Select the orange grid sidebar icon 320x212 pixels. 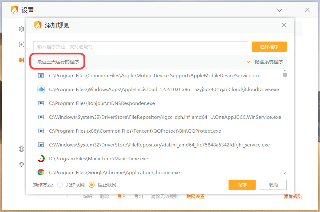click(x=22, y=60)
